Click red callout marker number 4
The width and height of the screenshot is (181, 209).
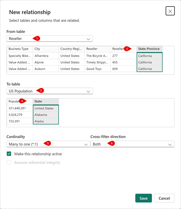23,101
